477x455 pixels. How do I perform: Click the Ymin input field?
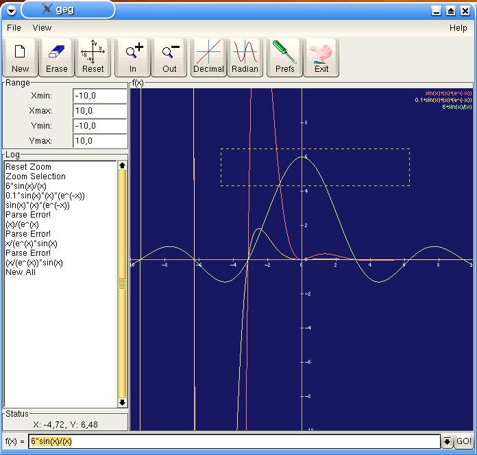coord(100,126)
